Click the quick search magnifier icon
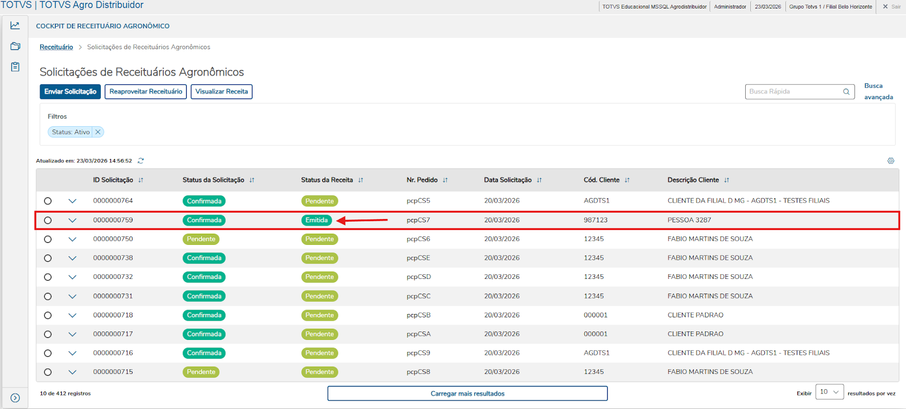Screen dimensions: 906x409 (847, 92)
